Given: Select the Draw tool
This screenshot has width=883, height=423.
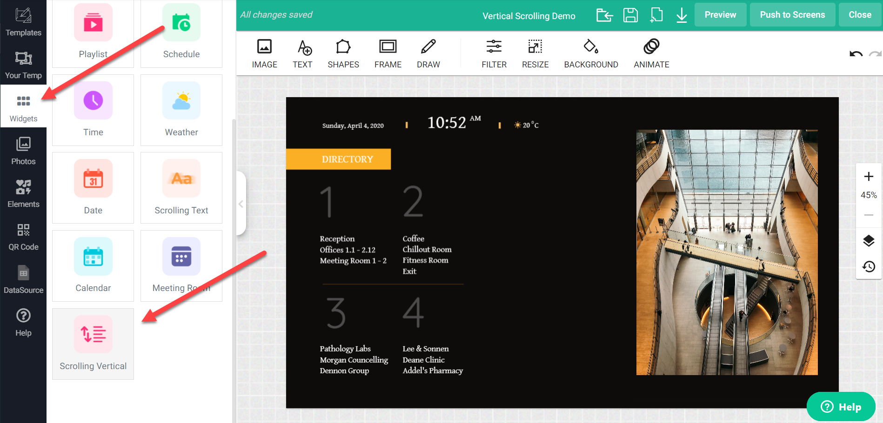Looking at the screenshot, I should [x=428, y=53].
